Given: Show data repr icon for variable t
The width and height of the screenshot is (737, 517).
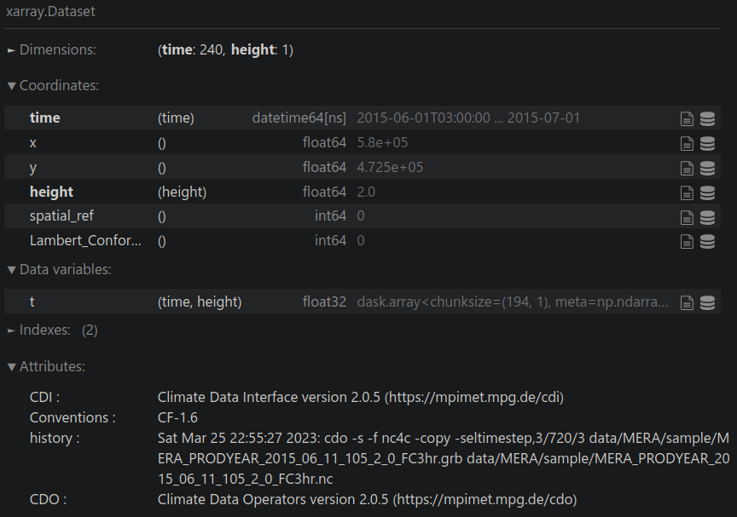Looking at the screenshot, I should (x=707, y=302).
